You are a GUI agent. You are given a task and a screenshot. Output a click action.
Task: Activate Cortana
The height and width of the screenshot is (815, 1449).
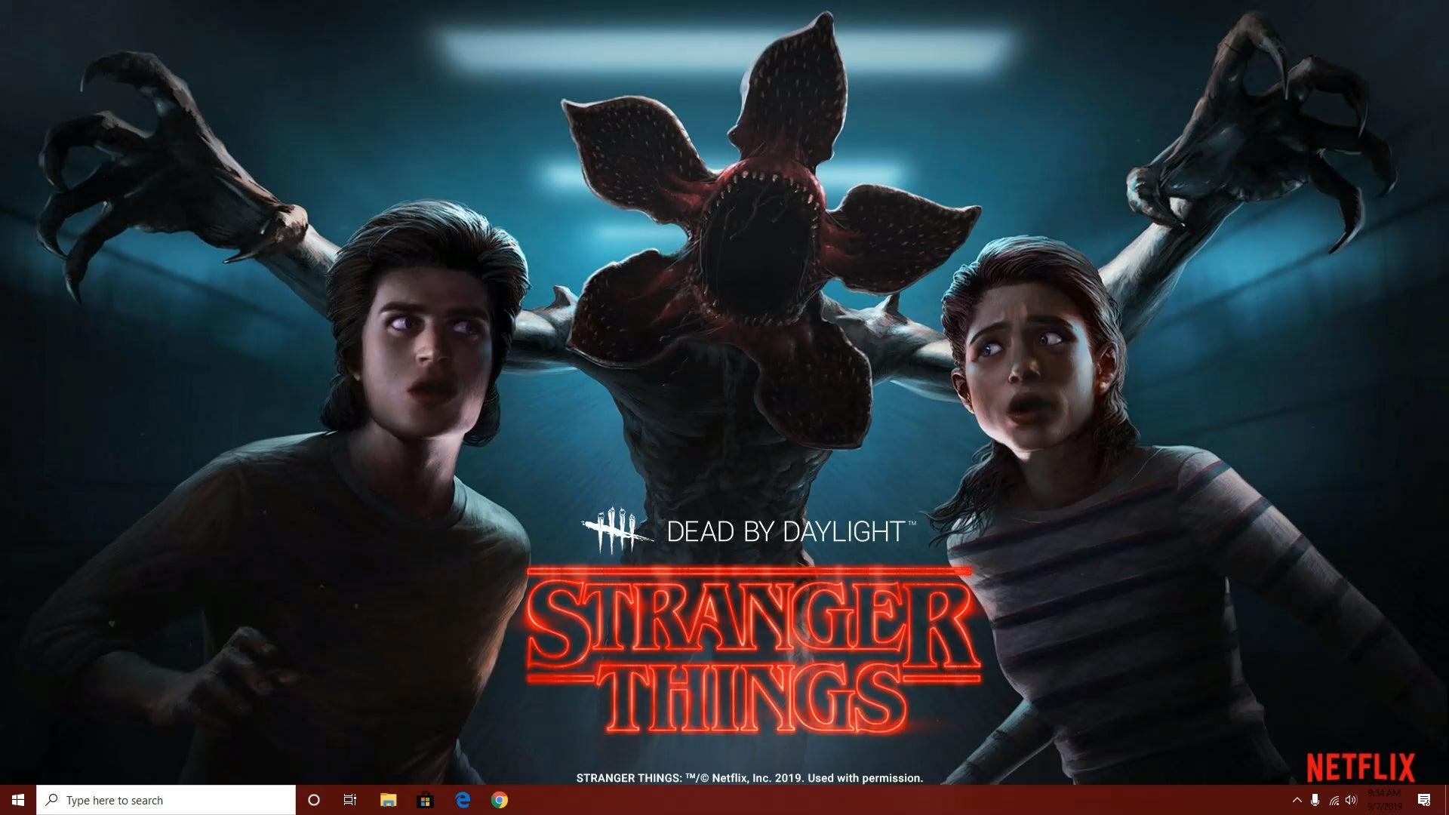(315, 800)
